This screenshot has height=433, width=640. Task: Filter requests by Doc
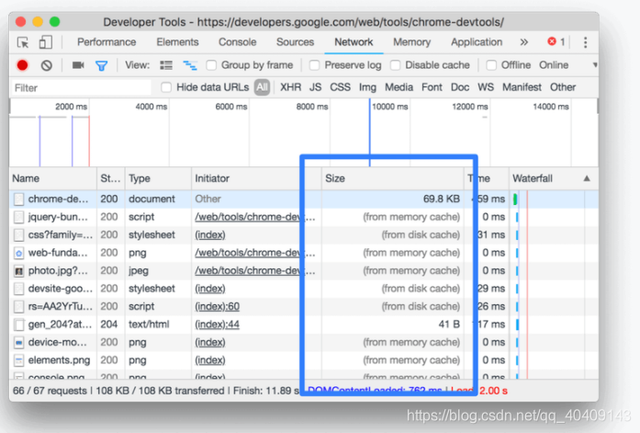tap(460, 87)
